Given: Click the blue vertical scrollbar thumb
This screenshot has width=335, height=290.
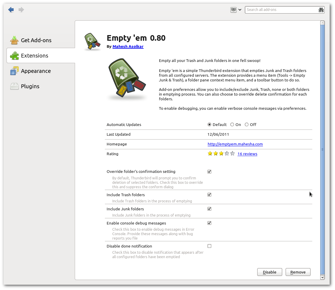Looking at the screenshot, I should (x=323, y=149).
